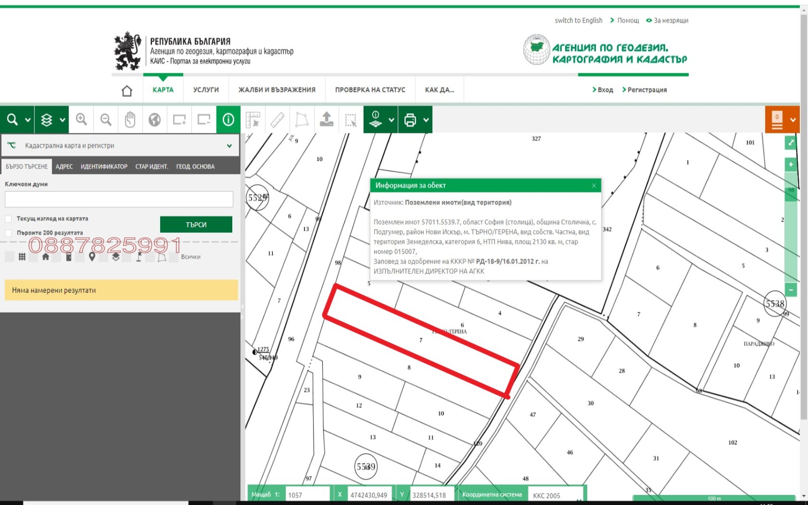The height and width of the screenshot is (505, 808).
Task: Activate the rectangle selection tool
Action: [350, 120]
